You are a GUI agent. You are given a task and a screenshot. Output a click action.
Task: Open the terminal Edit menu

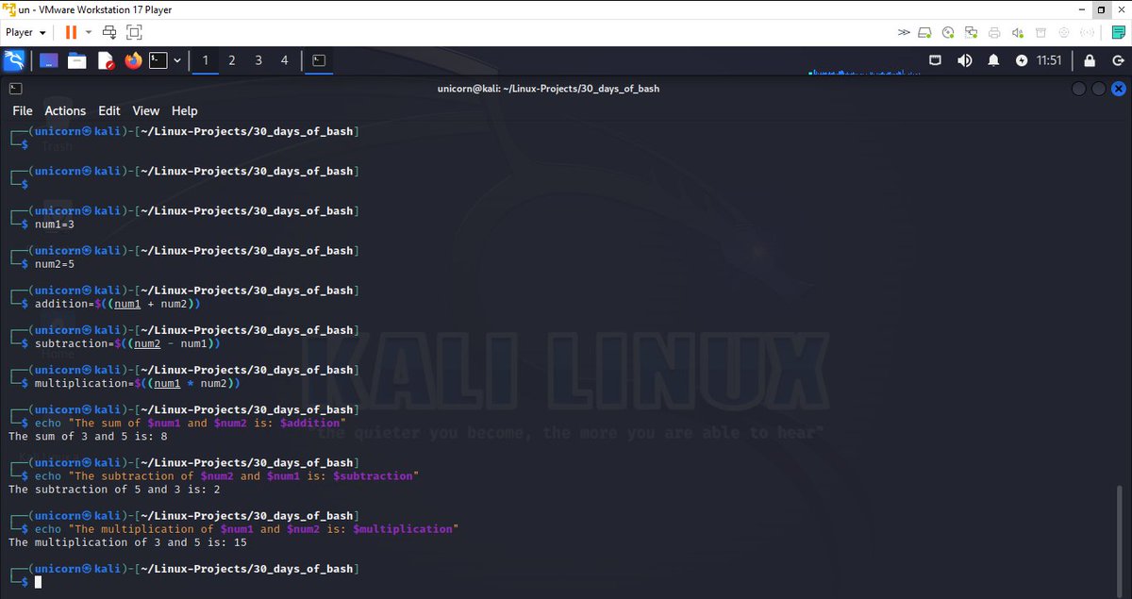tap(109, 110)
